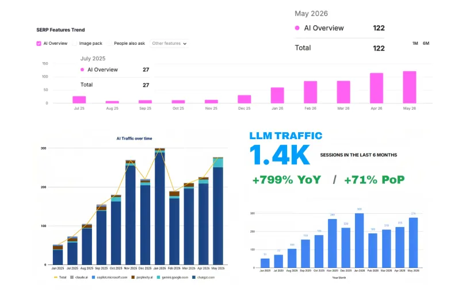
Task: Click the Dec 2025 stacked bar in AI Traffic chart
Action: click(145, 222)
